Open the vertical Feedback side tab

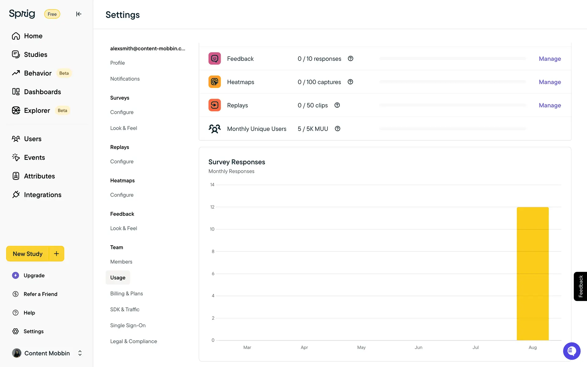[x=580, y=286]
